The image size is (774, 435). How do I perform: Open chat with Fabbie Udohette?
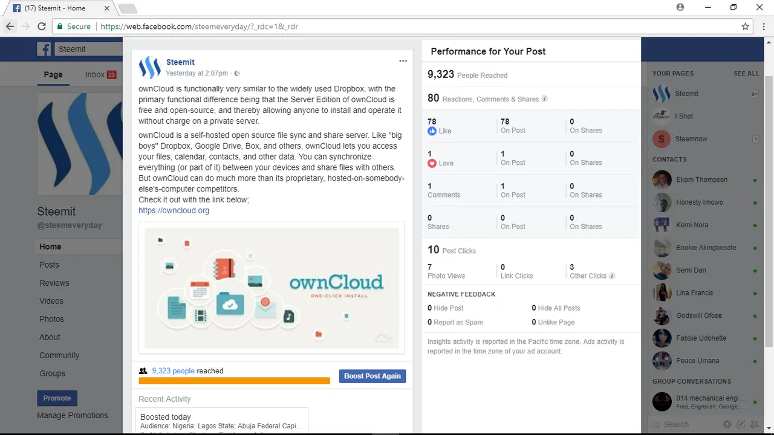click(706, 338)
